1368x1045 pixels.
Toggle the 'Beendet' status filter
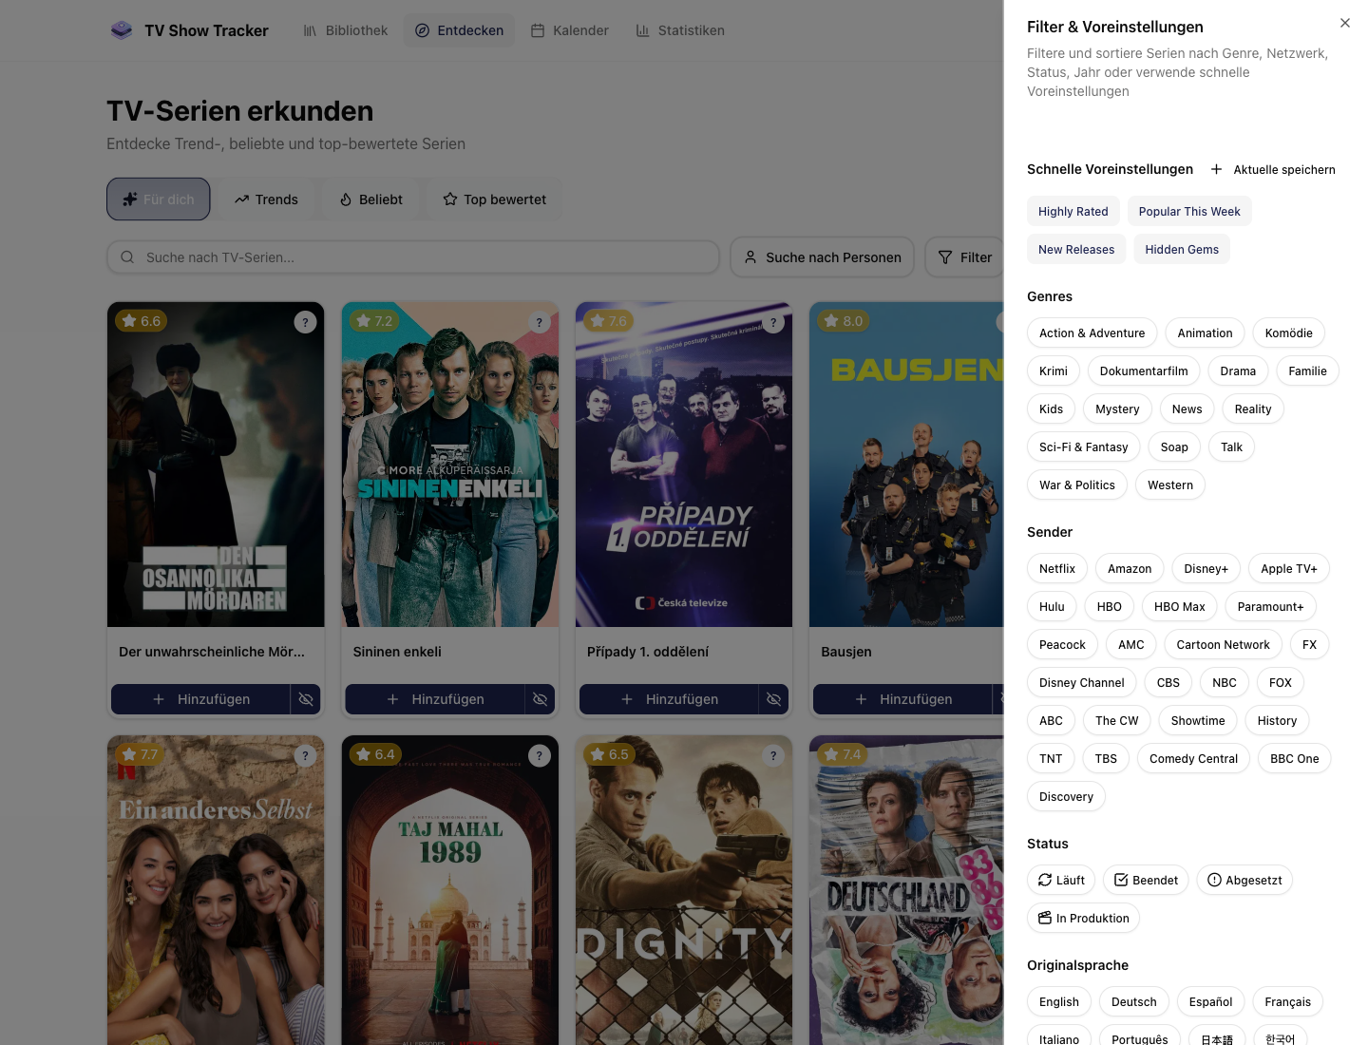[1146, 880]
